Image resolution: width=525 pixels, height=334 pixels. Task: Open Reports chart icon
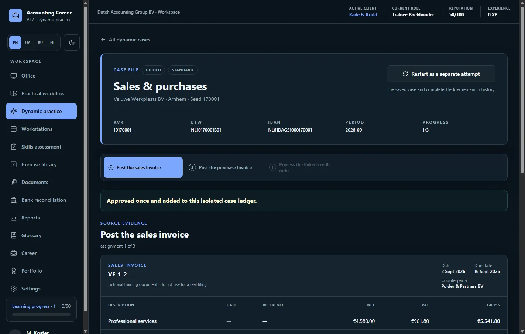pyautogui.click(x=14, y=218)
